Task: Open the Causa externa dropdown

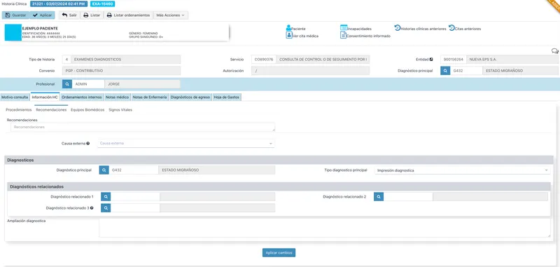Action: [186, 144]
